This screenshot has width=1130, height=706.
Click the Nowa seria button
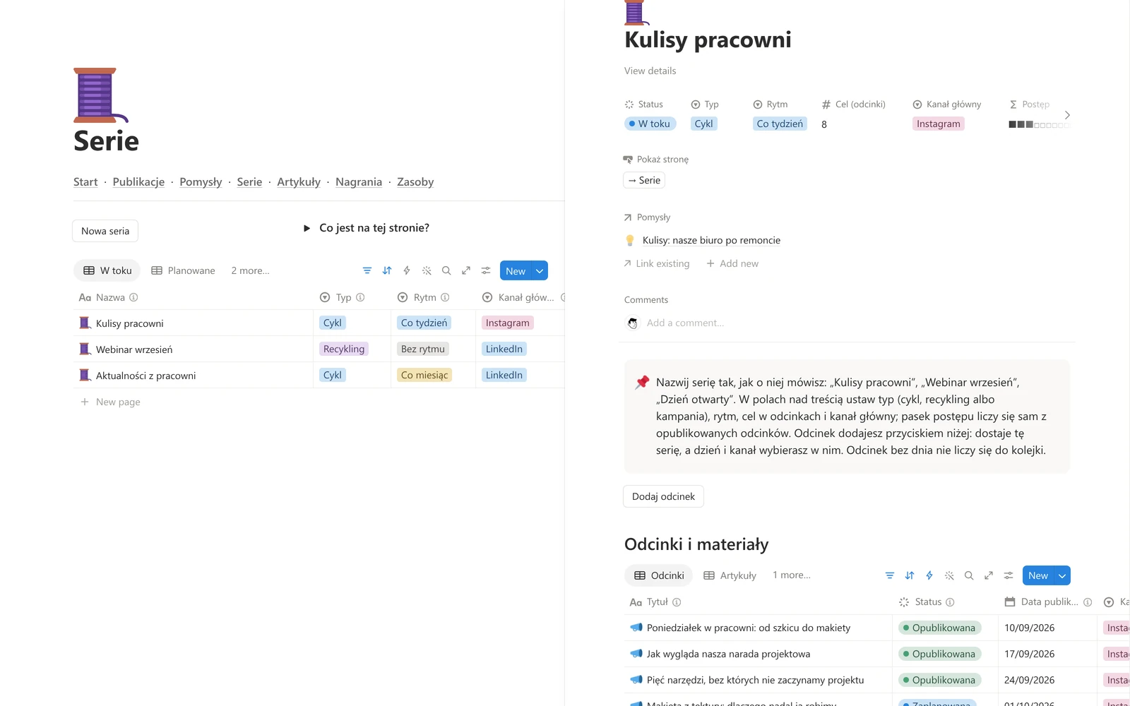click(x=105, y=231)
